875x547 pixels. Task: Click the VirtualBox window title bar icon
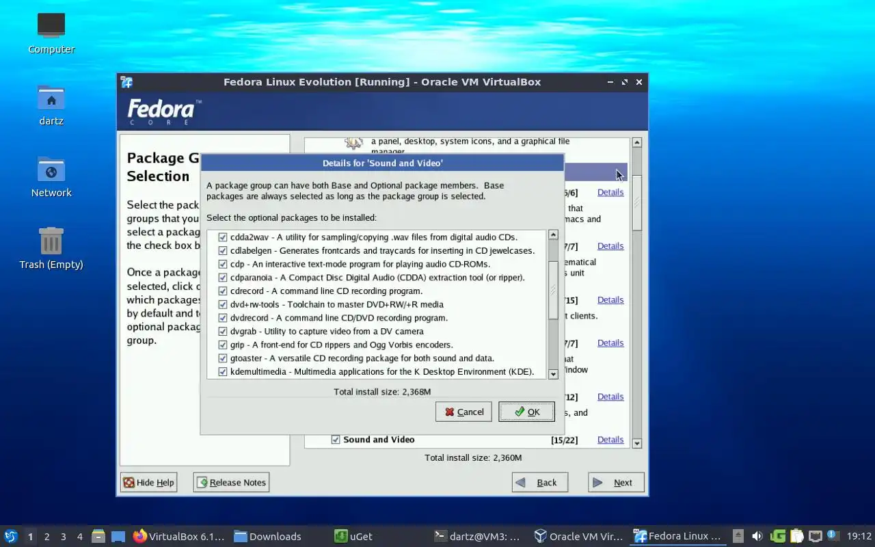click(x=126, y=82)
